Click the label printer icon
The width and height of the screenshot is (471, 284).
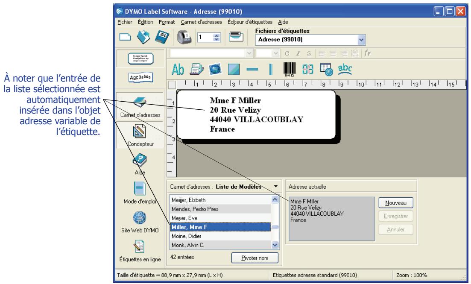pos(184,37)
